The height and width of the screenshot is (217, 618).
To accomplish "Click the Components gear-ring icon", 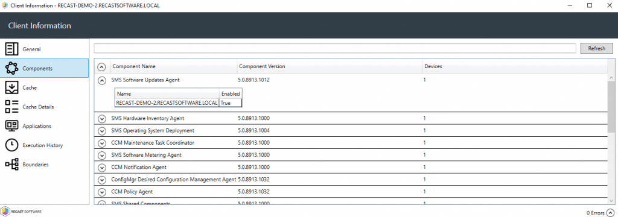I will [11, 69].
